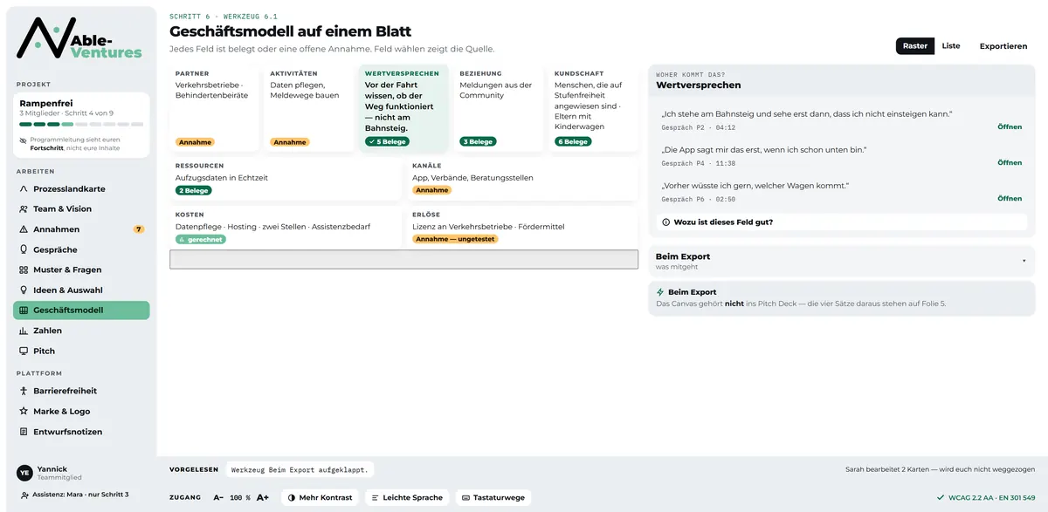Select the Wertversprechen canvas field
Image resolution: width=1048 pixels, height=512 pixels.
point(403,108)
